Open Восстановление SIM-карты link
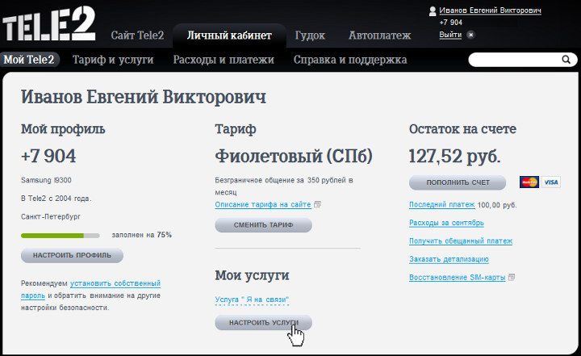The height and width of the screenshot is (356, 581). (458, 277)
